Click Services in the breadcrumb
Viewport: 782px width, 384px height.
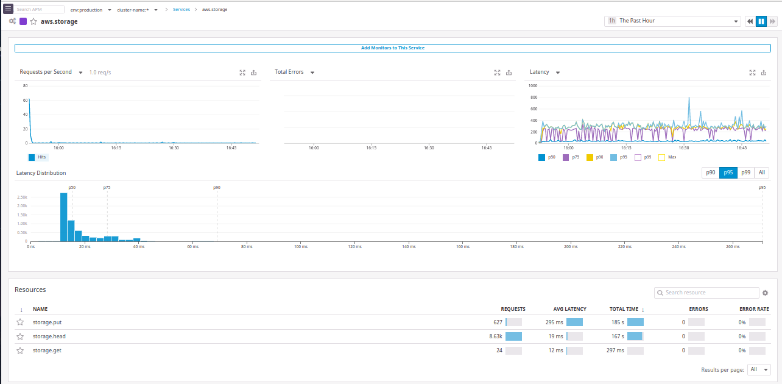point(181,9)
